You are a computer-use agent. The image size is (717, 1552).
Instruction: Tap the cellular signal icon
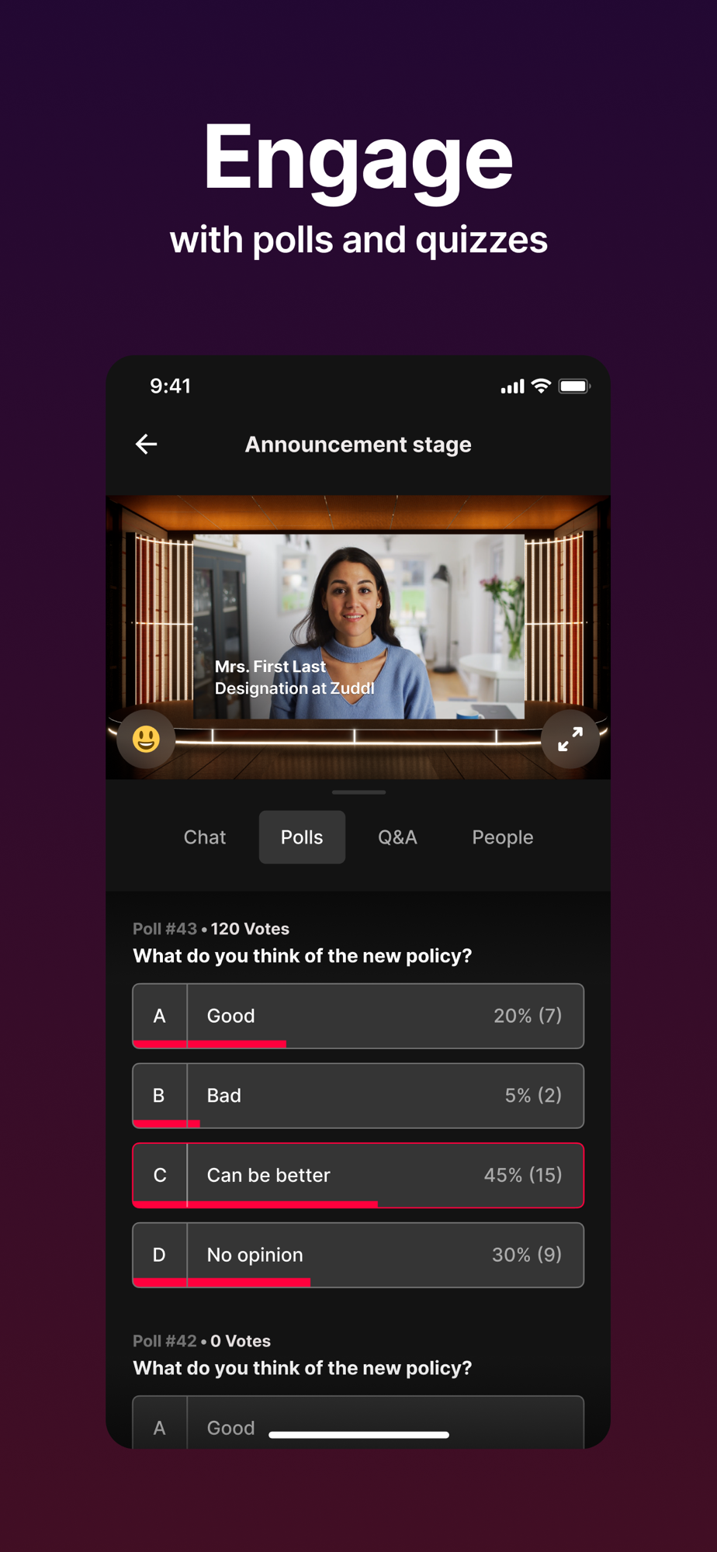(512, 386)
